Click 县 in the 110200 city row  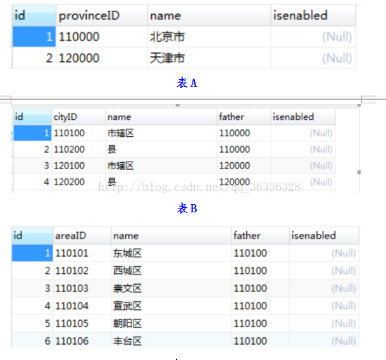click(x=161, y=150)
